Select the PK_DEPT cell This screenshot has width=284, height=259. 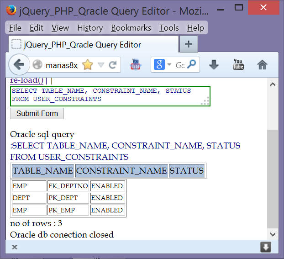coord(68,198)
